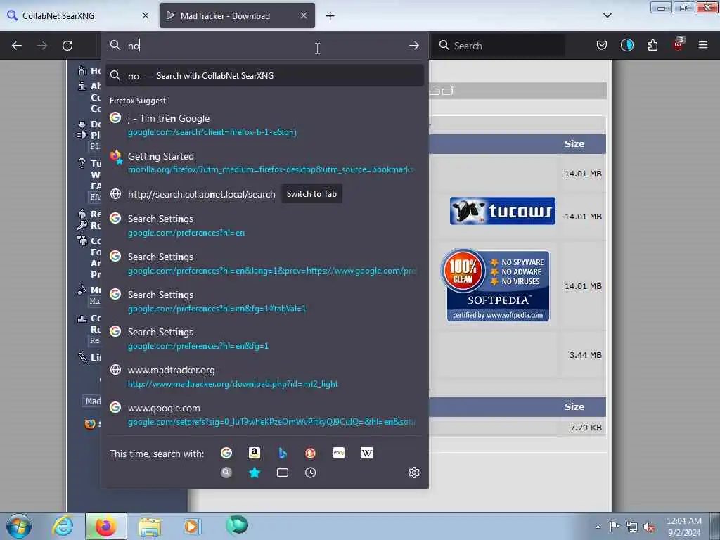
Task: Search this time with Amazon icon
Action: (x=255, y=454)
